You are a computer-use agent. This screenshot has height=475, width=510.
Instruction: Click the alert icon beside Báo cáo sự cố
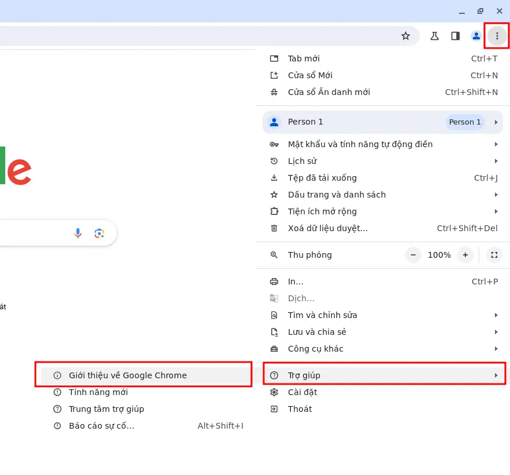coord(57,426)
